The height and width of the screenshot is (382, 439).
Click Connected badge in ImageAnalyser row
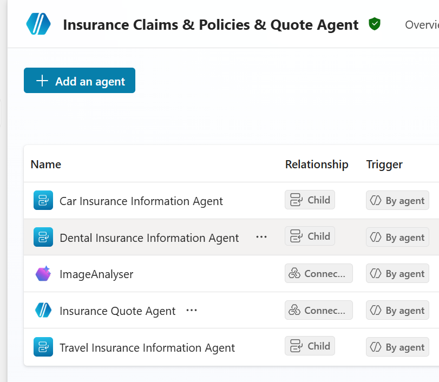click(x=319, y=273)
